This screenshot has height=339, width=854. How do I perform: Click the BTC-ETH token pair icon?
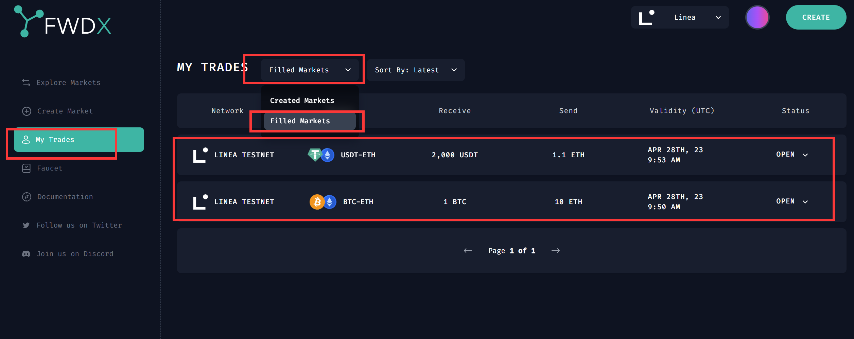[323, 202]
